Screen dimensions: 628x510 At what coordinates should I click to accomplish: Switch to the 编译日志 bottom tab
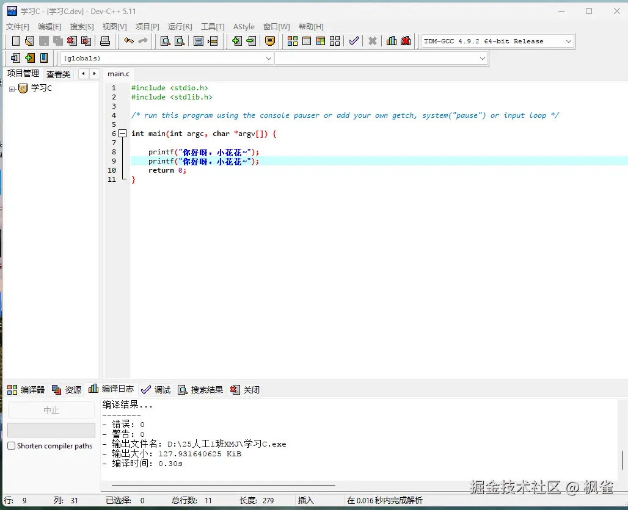(x=111, y=389)
